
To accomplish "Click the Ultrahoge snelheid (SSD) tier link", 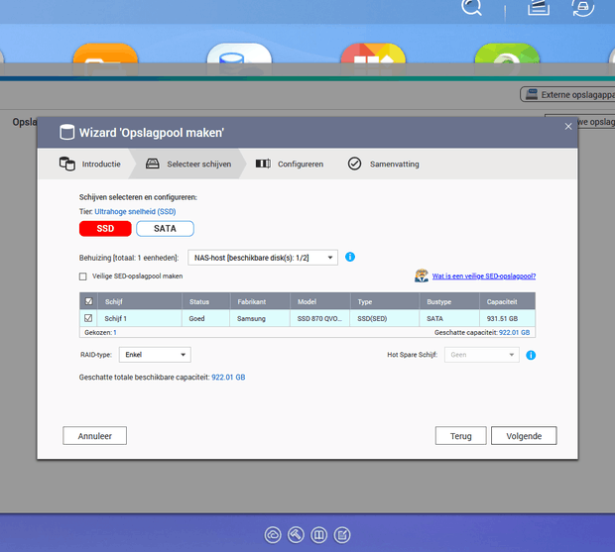I will coord(135,211).
